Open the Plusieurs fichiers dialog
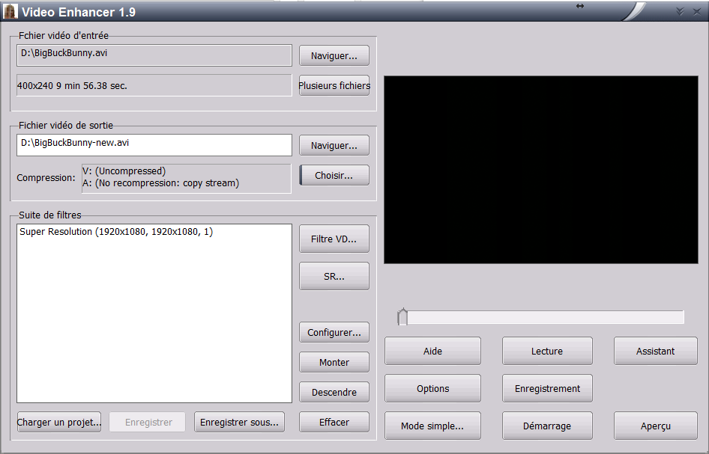Screen dimensions: 709x454 (334, 85)
